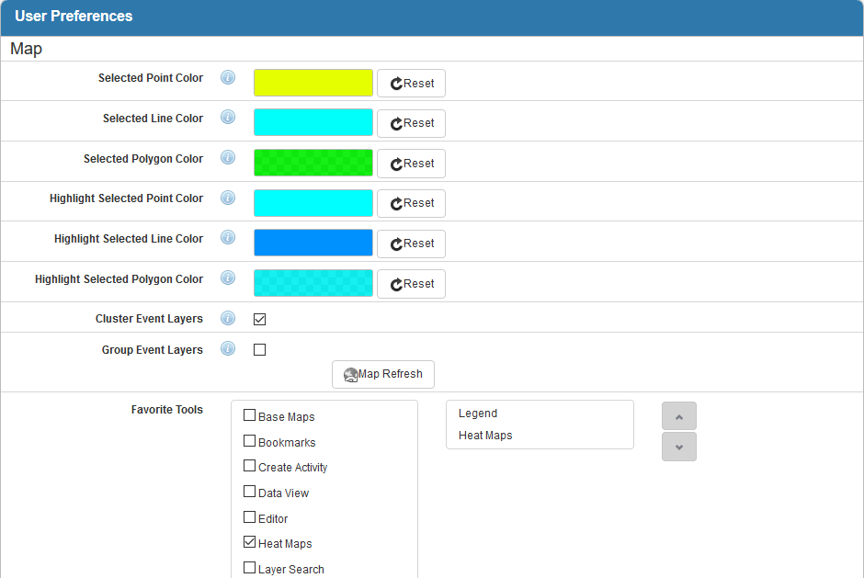Disable the Heat Maps favorite tool checkbox
This screenshot has width=864, height=578.
click(249, 541)
